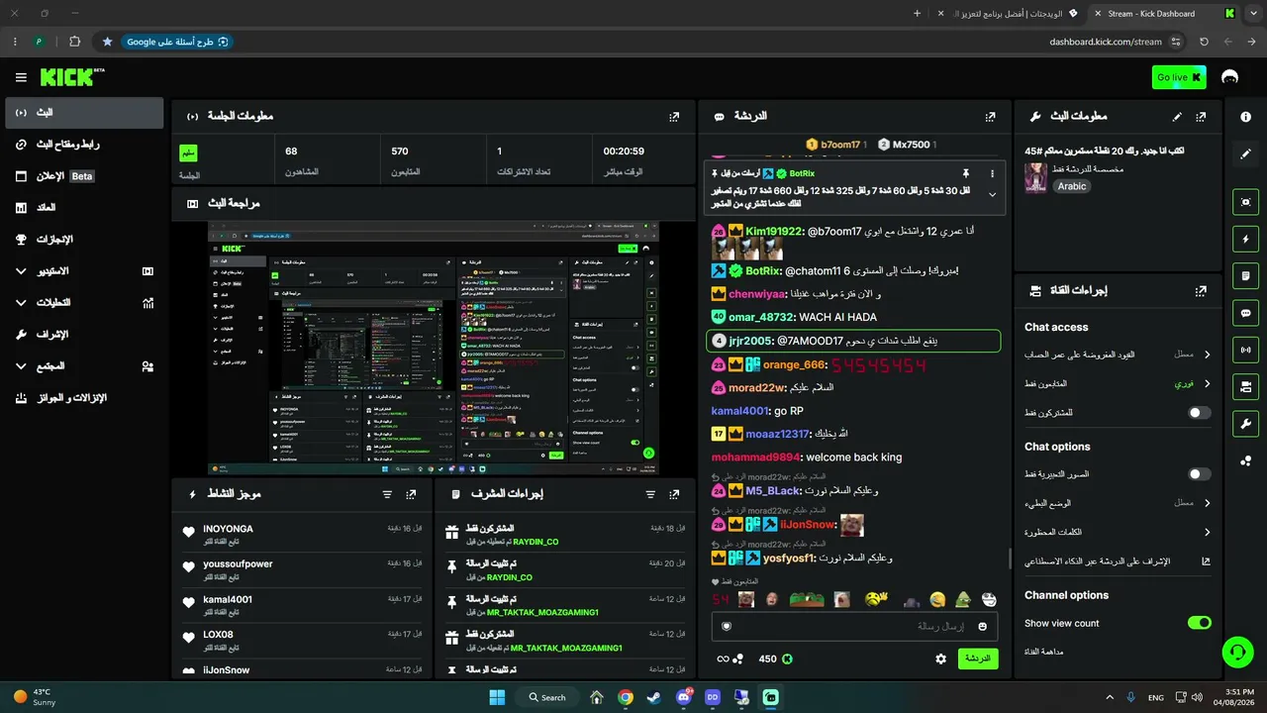Open رابط ومفتاح البث sidebar item

[84, 145]
